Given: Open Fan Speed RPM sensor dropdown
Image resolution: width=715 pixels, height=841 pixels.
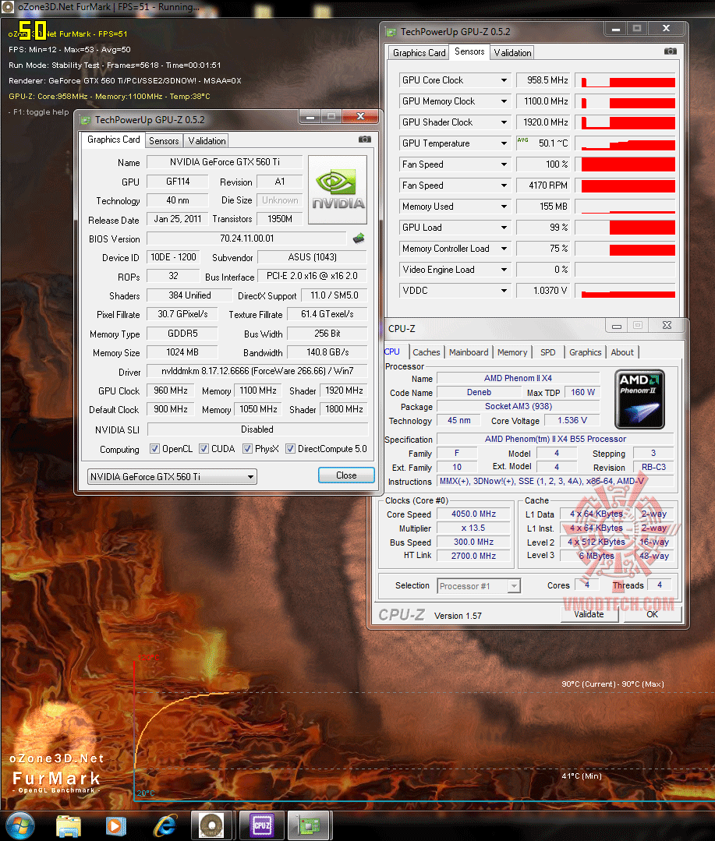Looking at the screenshot, I should coord(504,186).
